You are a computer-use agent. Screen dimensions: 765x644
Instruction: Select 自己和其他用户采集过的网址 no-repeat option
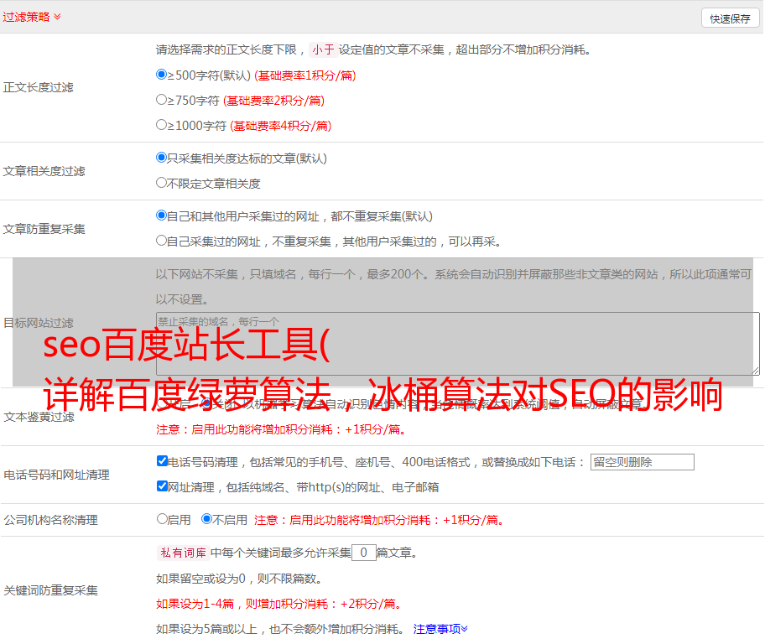[161, 216]
